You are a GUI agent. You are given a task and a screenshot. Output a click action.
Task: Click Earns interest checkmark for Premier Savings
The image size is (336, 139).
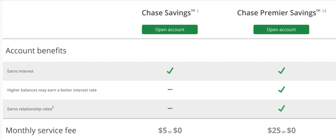tap(281, 71)
